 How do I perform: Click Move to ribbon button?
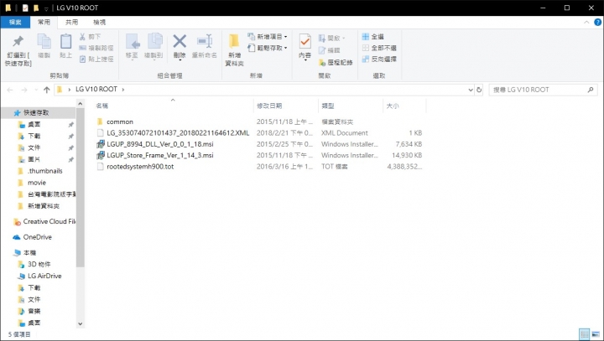(x=132, y=46)
